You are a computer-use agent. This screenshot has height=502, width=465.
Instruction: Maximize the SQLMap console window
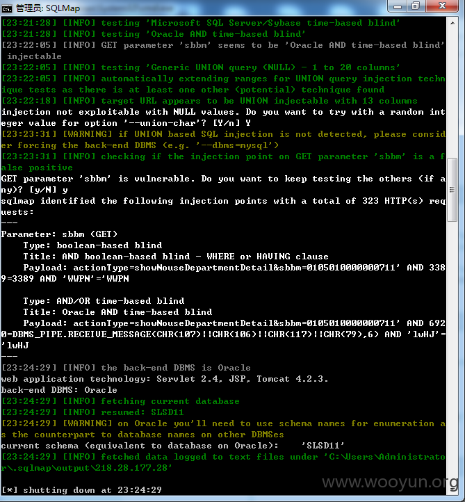416,6
